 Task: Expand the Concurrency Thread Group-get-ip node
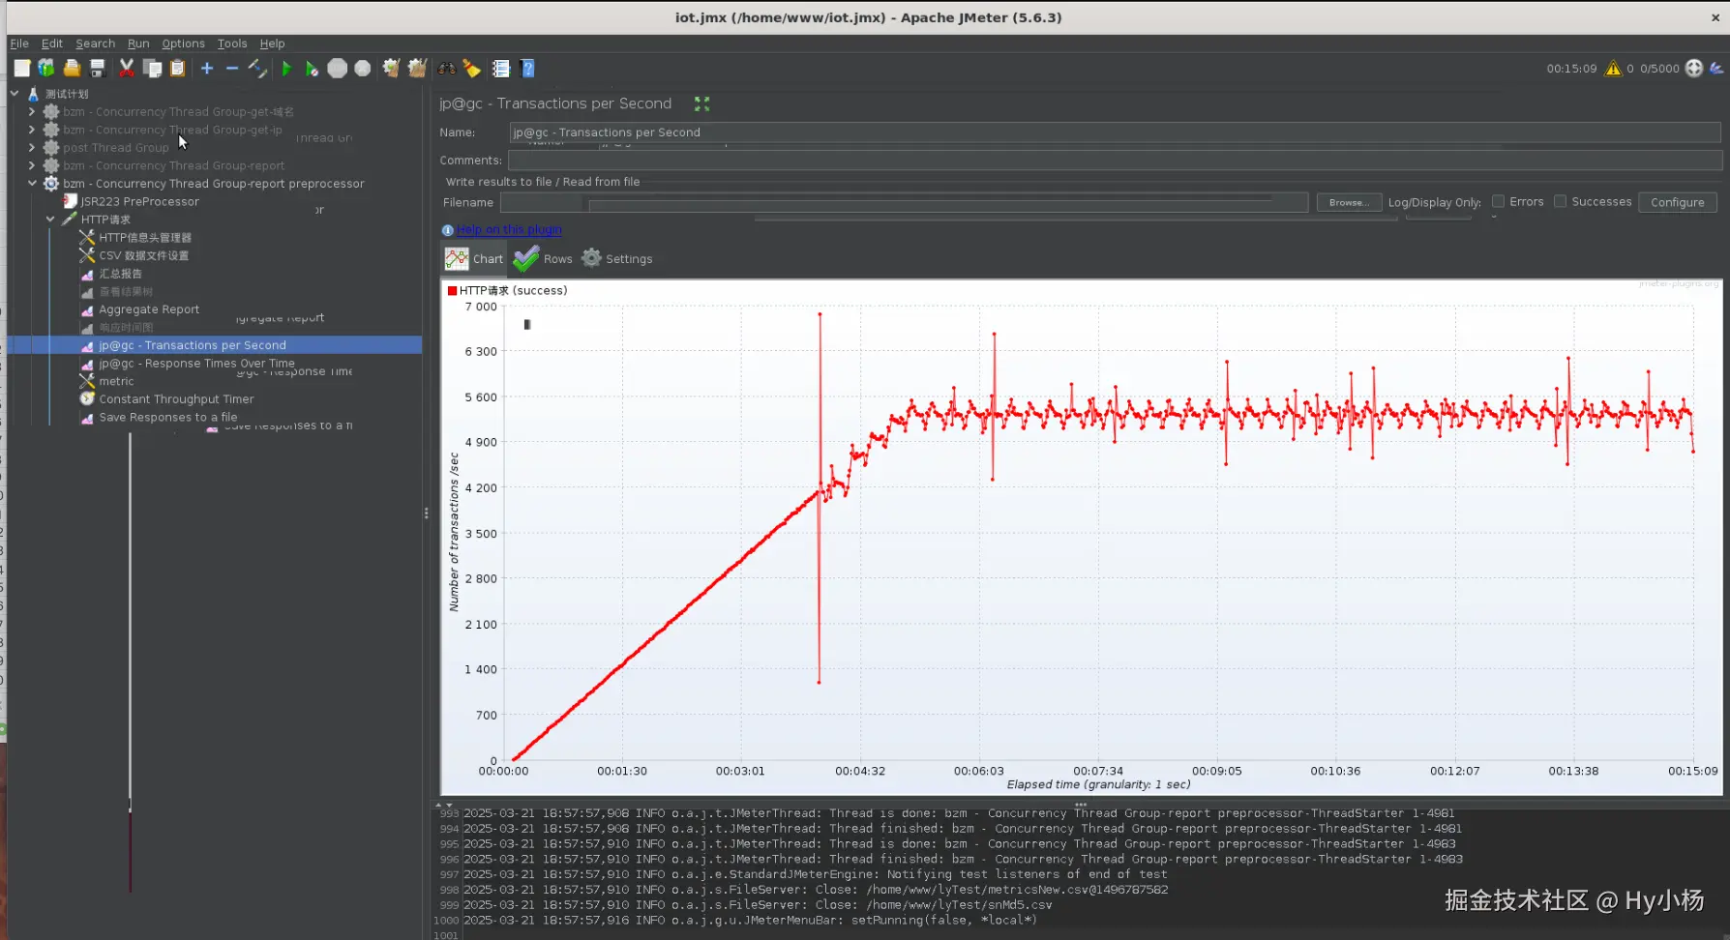click(x=32, y=130)
